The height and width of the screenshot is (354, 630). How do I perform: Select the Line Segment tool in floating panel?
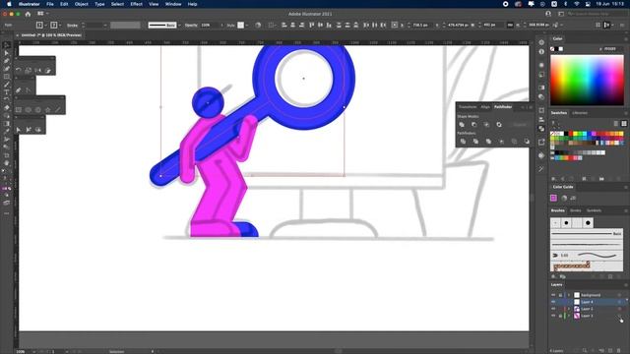58,109
